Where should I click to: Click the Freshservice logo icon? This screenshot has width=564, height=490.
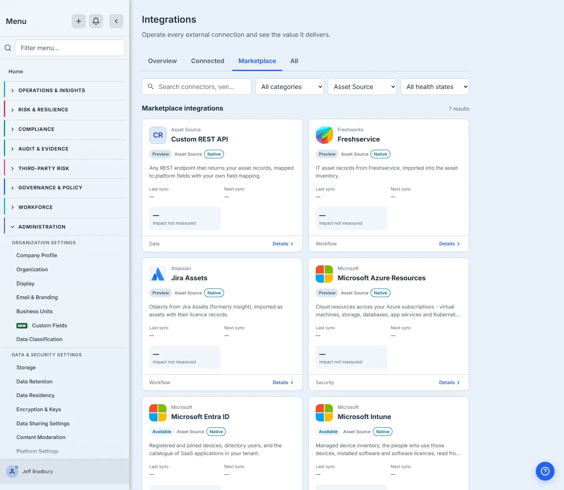[x=324, y=135]
